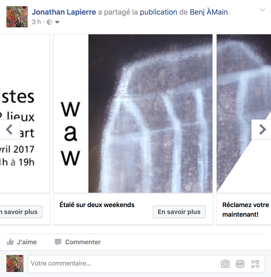Open the GIF picker in the comment box
Screen dimensions: 271x277
tap(240, 264)
